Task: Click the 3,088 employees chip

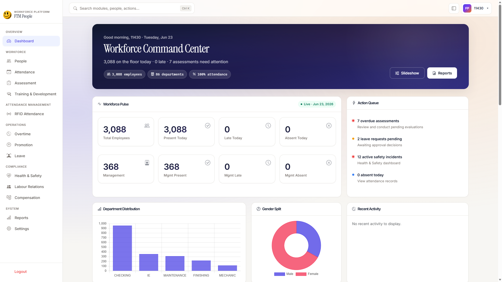Action: pyautogui.click(x=124, y=74)
